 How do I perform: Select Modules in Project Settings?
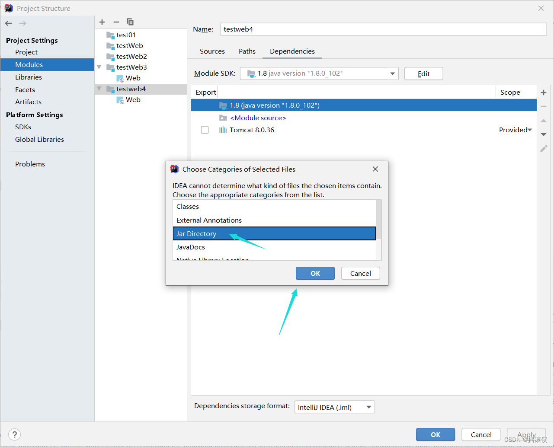(x=47, y=64)
